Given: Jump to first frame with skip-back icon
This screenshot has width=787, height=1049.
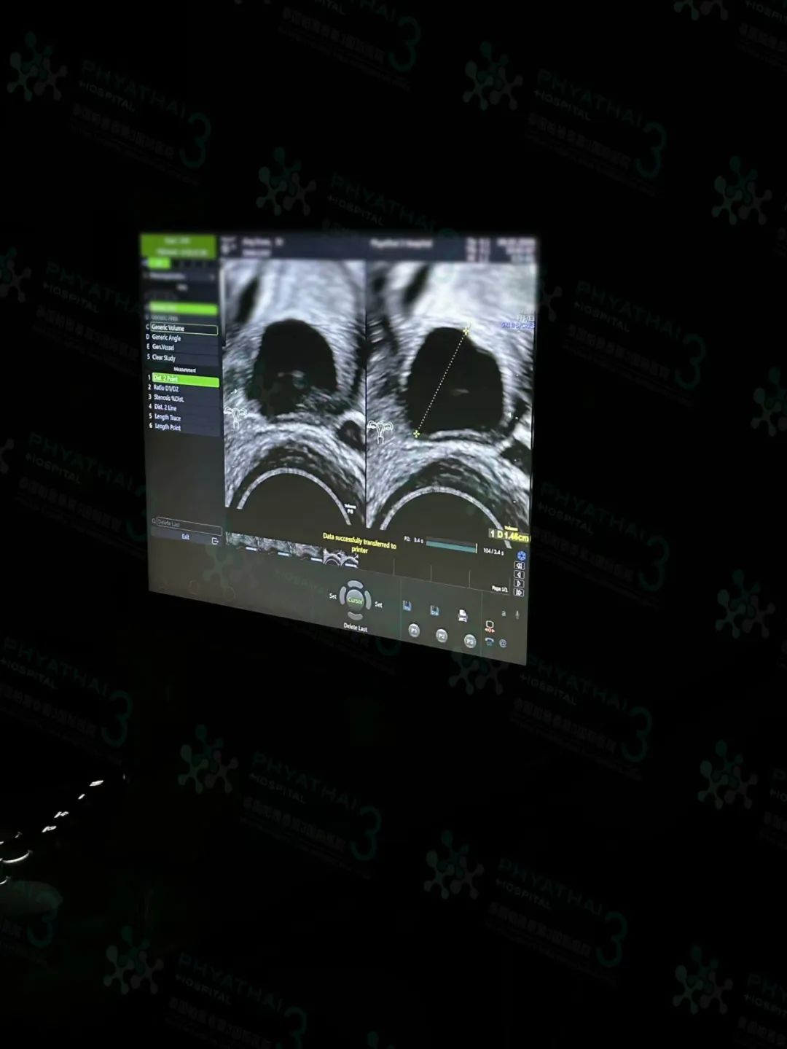Looking at the screenshot, I should click(x=520, y=566).
